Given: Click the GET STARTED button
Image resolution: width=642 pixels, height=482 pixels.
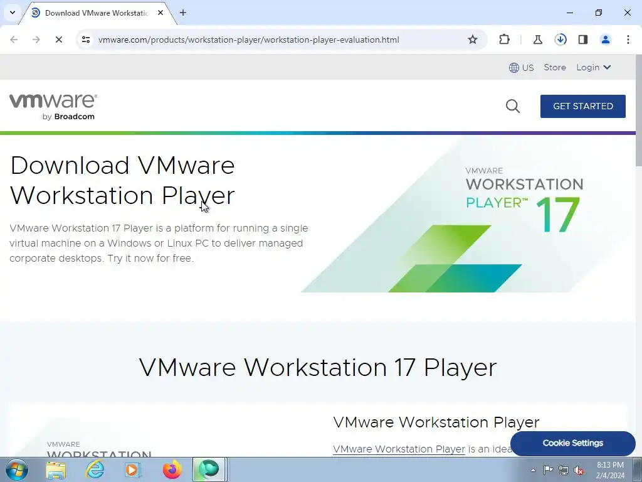Looking at the screenshot, I should [582, 106].
